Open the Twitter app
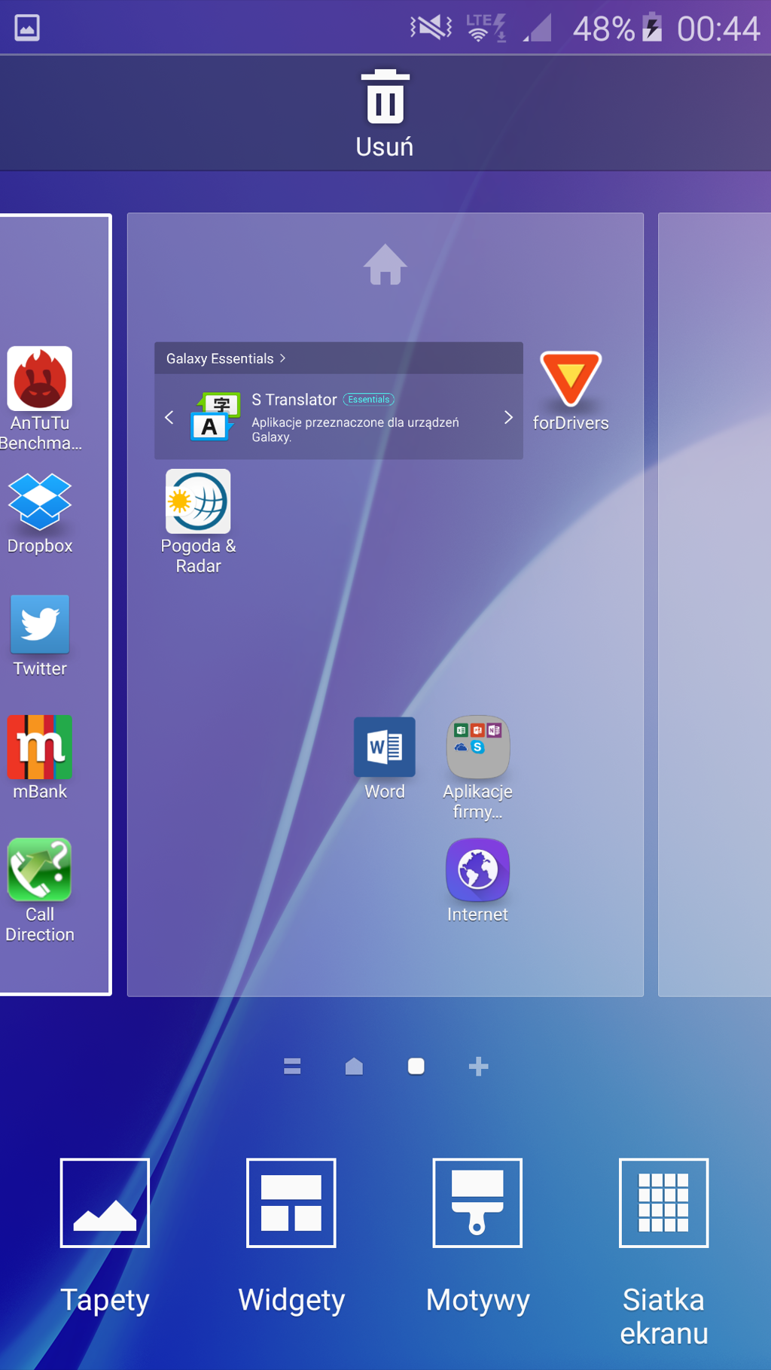 click(x=40, y=625)
